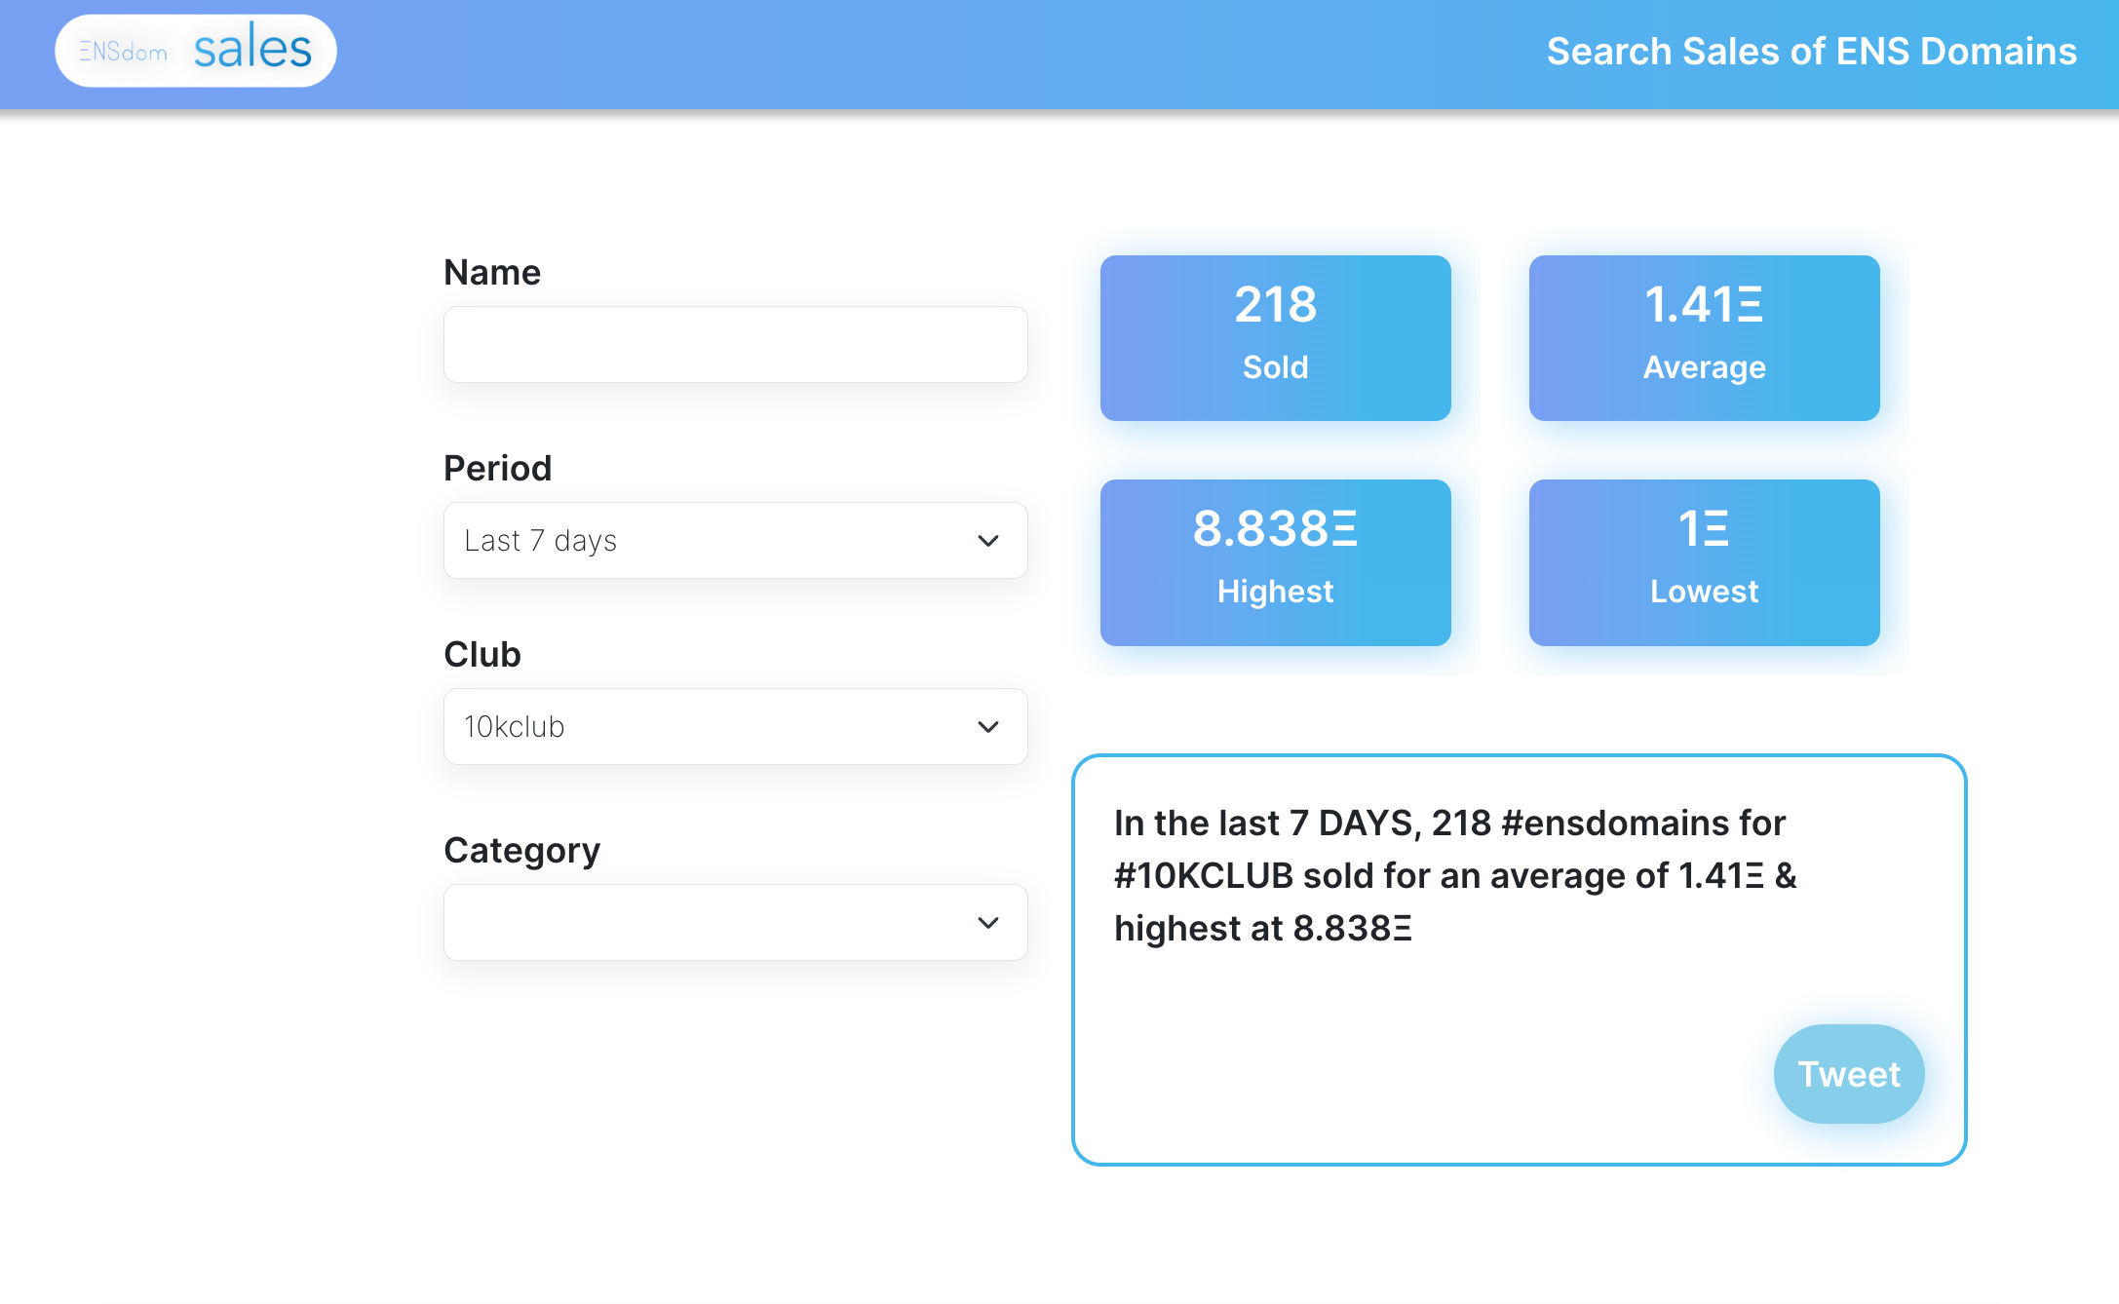This screenshot has width=2119, height=1304.
Task: Click the Name input field
Action: [735, 345]
